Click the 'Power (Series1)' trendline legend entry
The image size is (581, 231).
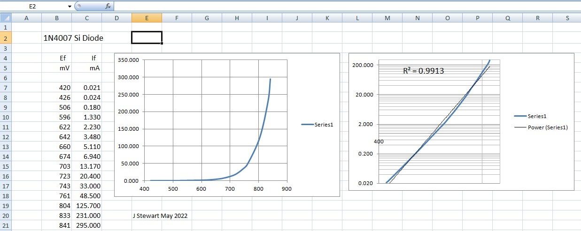click(541, 127)
